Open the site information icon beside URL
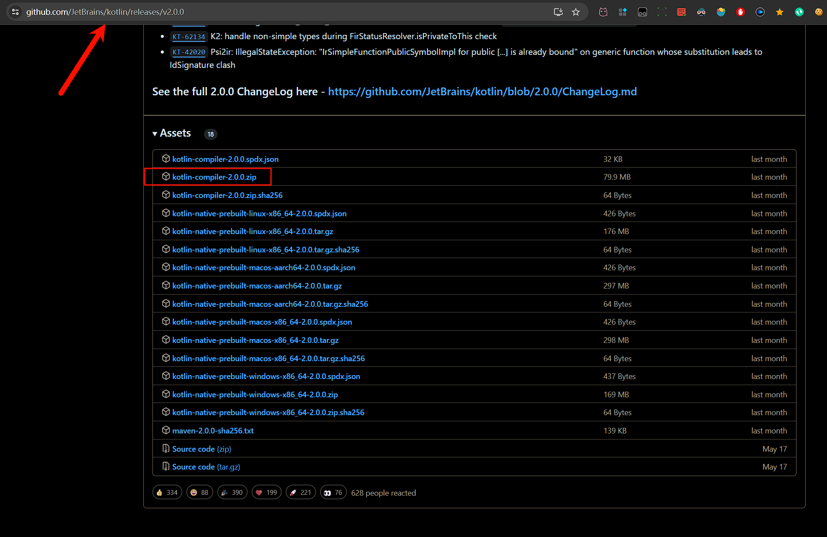The height and width of the screenshot is (537, 827). (15, 12)
